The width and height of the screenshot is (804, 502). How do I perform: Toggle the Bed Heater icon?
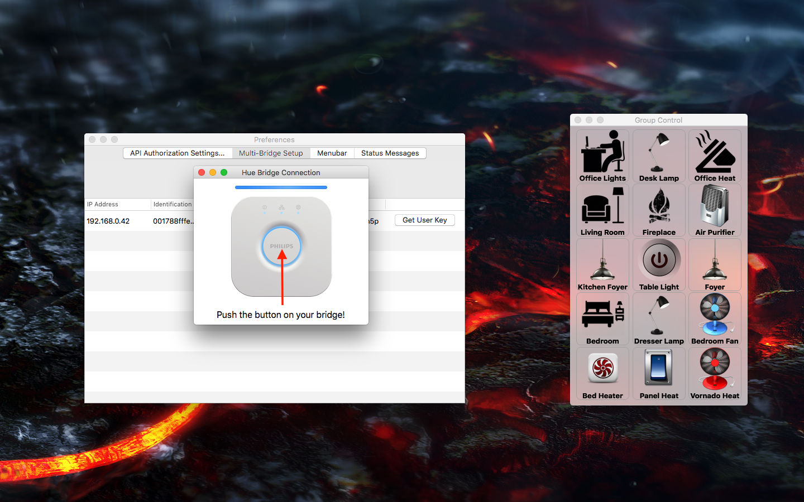pyautogui.click(x=602, y=374)
